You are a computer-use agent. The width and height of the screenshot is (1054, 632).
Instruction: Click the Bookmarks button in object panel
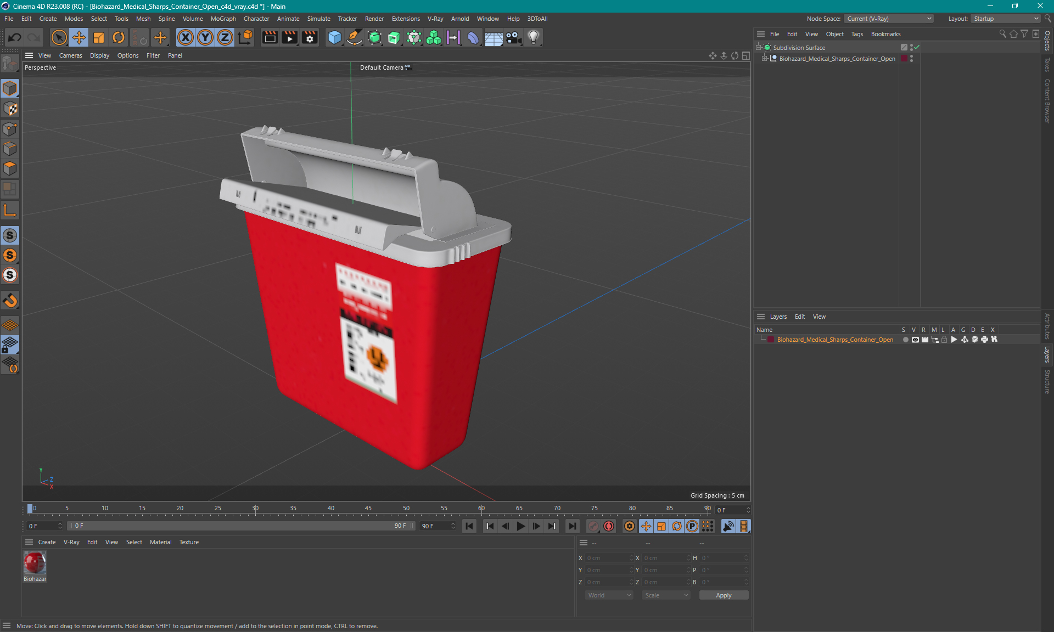(885, 33)
